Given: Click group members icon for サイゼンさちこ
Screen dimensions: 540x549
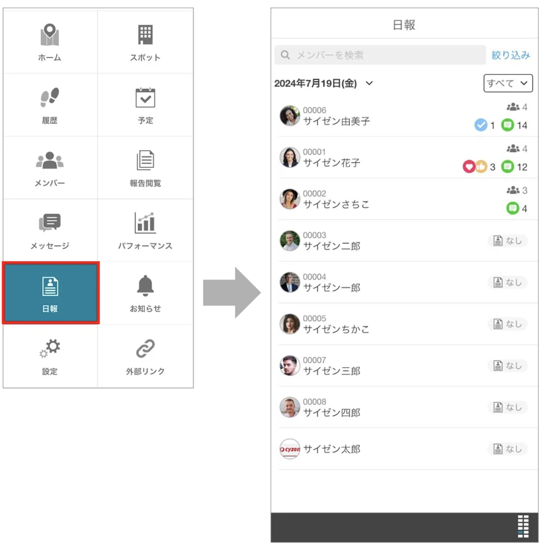Looking at the screenshot, I should point(513,190).
